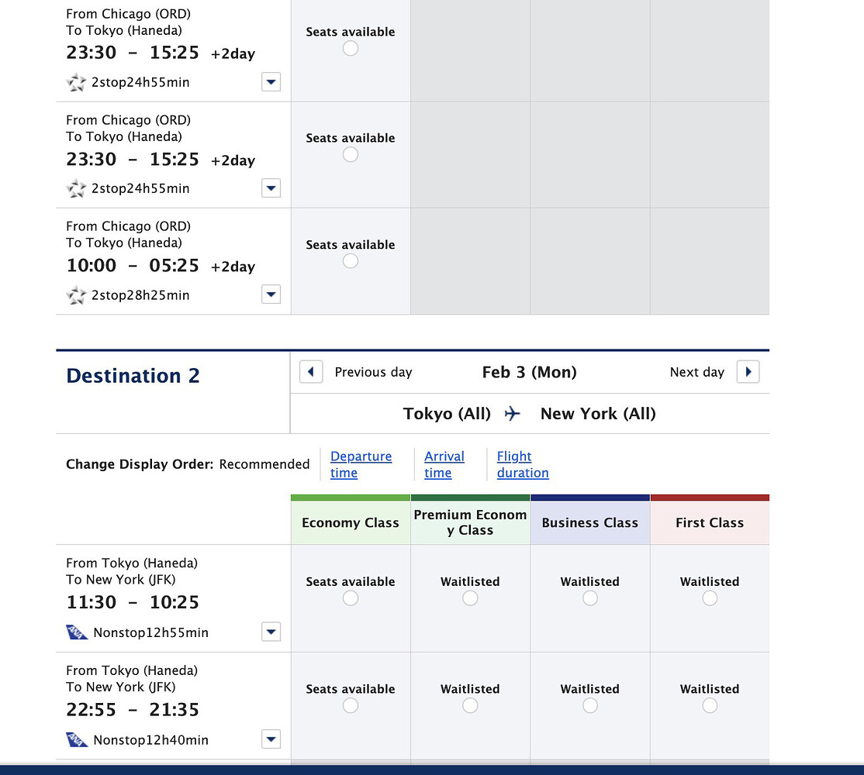
Task: Click the next day arrow icon
Action: coord(748,372)
